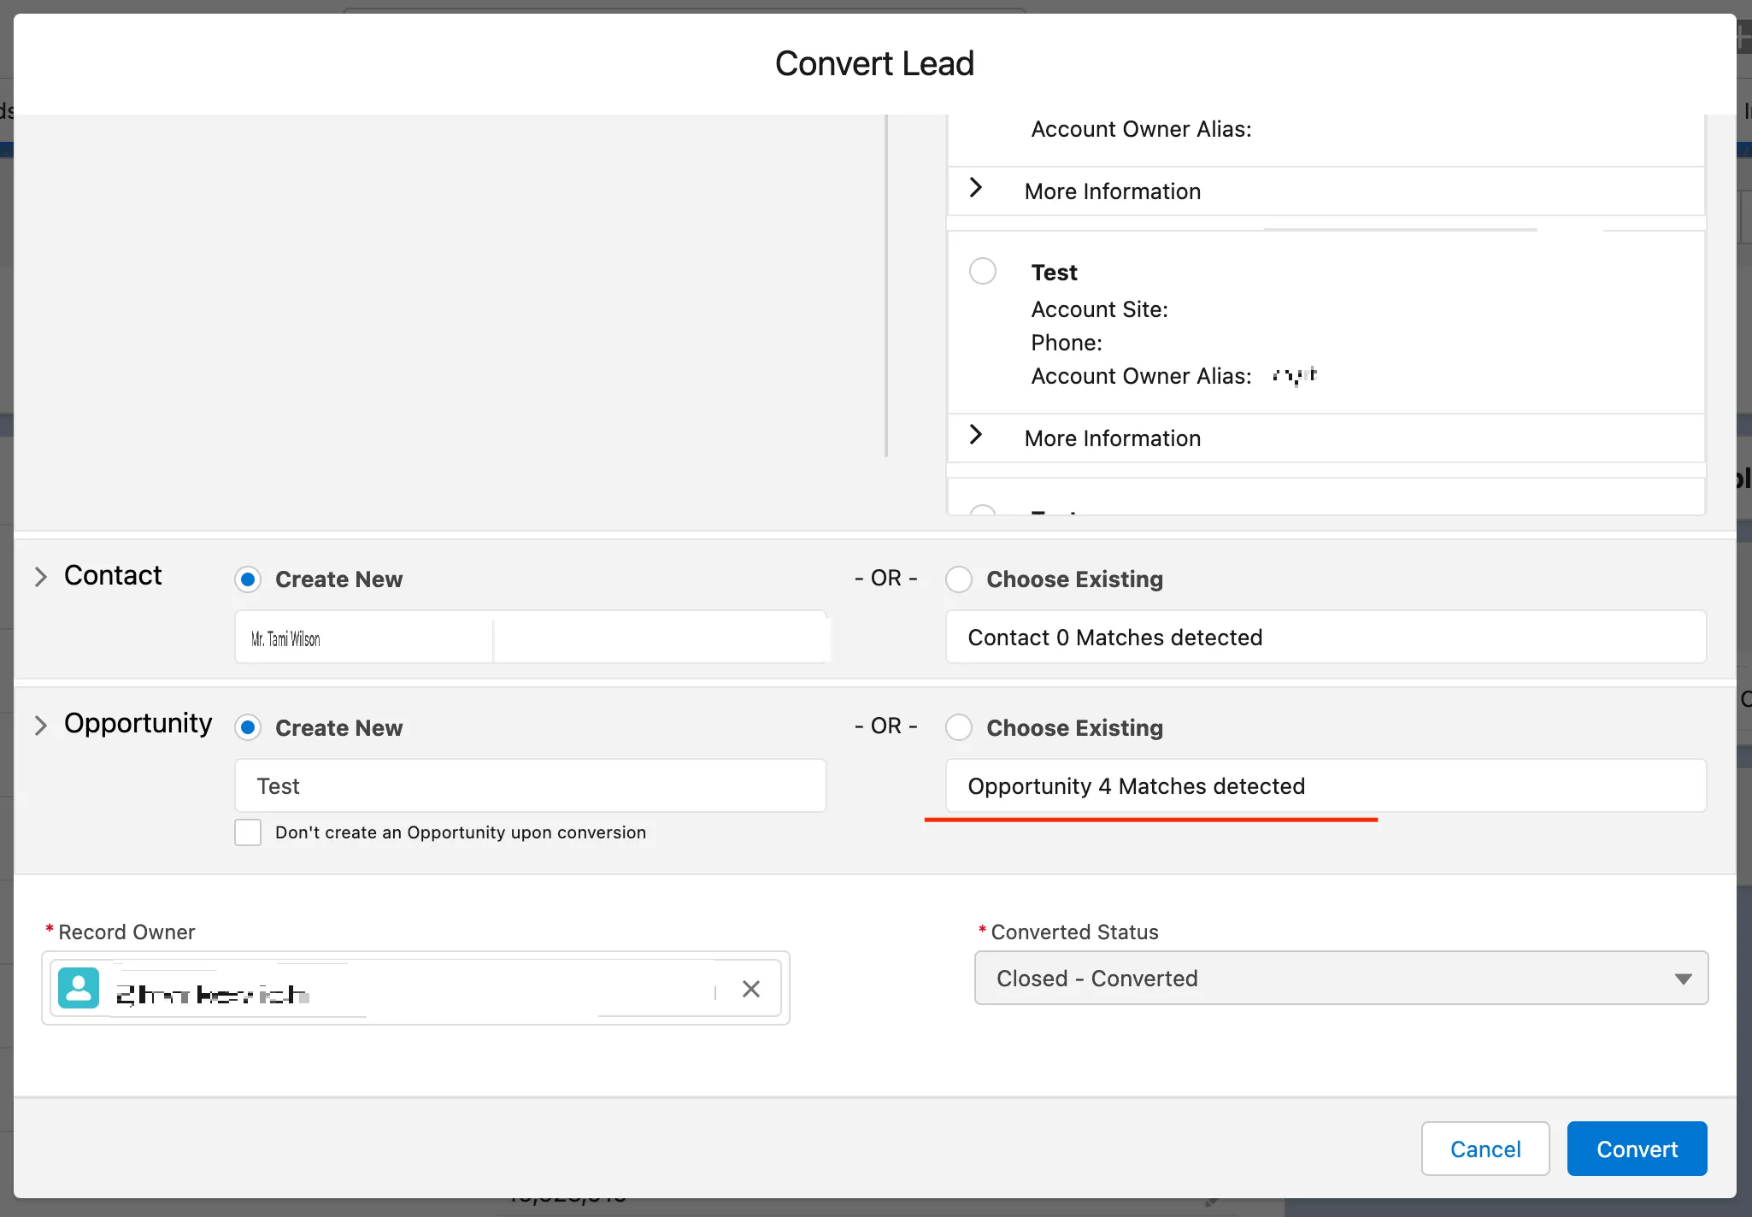Select Contact Choose Existing radio
Screen dimensions: 1752x1217
click(x=958, y=579)
